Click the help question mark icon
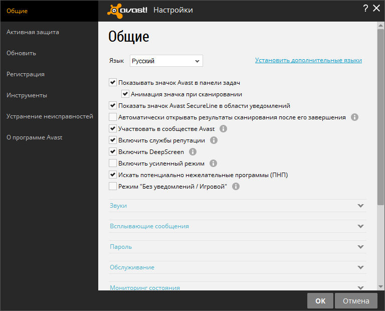This screenshot has width=385, height=311. [365, 8]
